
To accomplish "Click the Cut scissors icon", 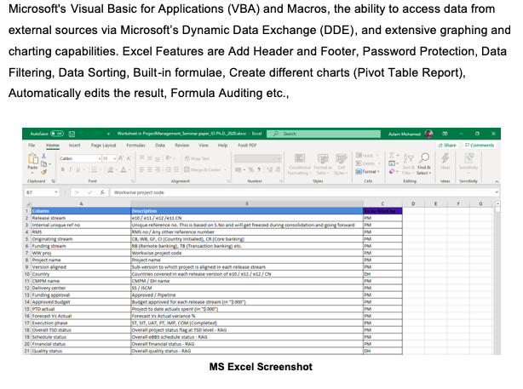I will [43, 156].
